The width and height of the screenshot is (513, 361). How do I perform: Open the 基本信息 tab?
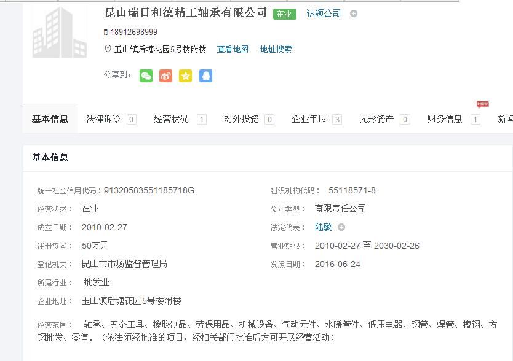(x=50, y=119)
